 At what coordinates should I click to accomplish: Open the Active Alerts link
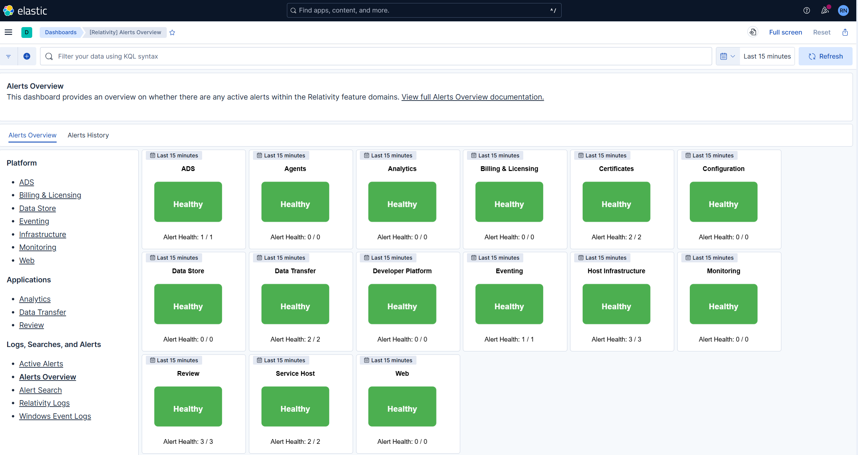click(41, 364)
